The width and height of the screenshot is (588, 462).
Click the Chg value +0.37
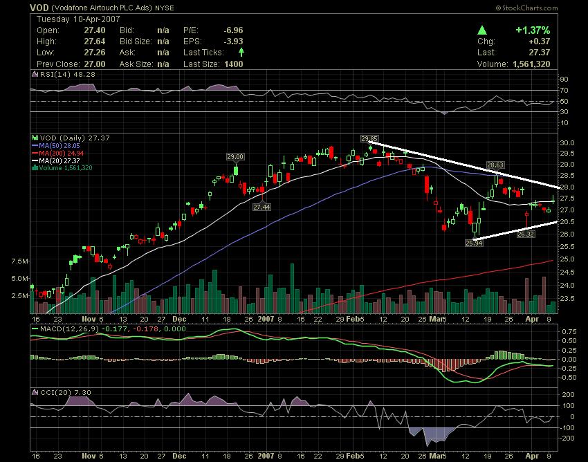(x=540, y=41)
